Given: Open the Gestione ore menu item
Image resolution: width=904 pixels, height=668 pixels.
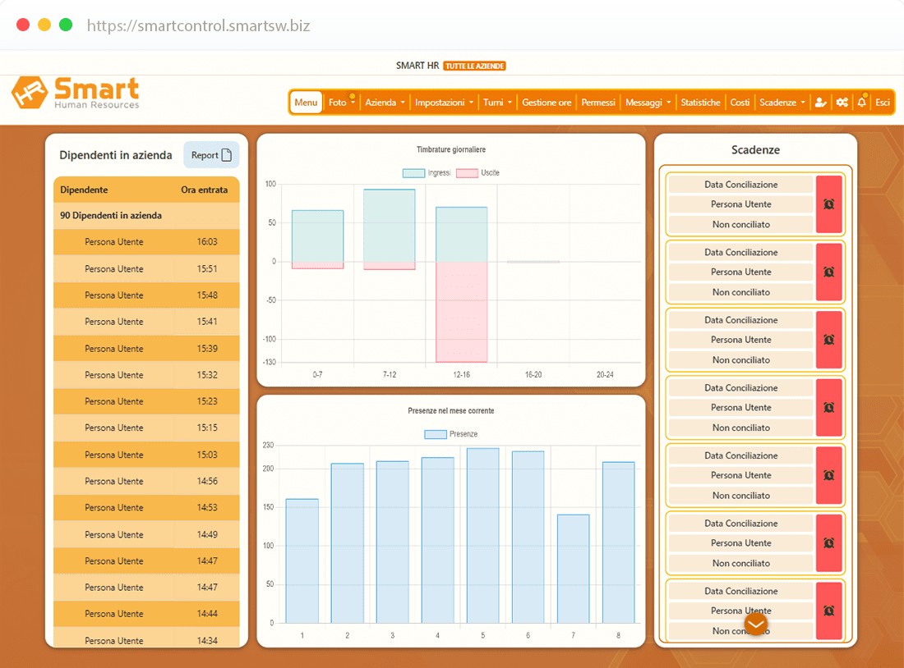Looking at the screenshot, I should click(547, 103).
